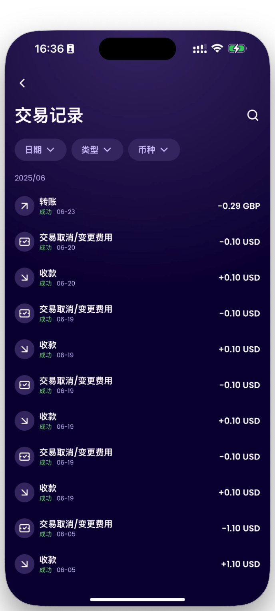Viewport: 275px width, 611px height.
Task: Tap the battery icon in the status bar
Action: pyautogui.click(x=237, y=49)
